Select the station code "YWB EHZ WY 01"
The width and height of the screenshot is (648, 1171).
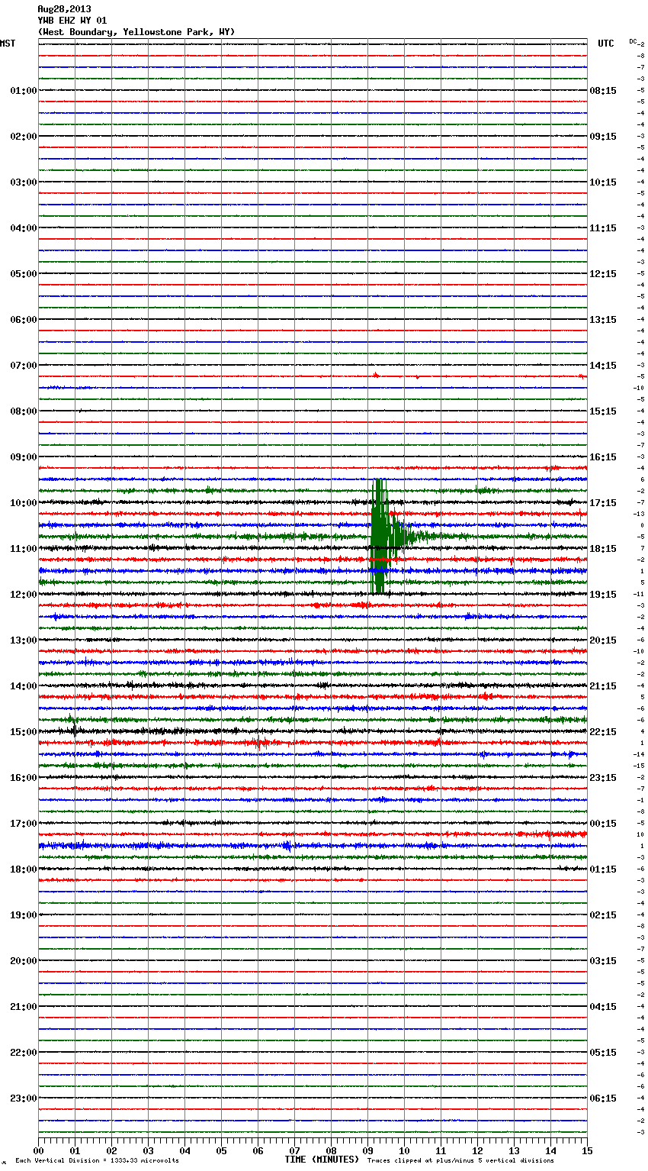72,21
